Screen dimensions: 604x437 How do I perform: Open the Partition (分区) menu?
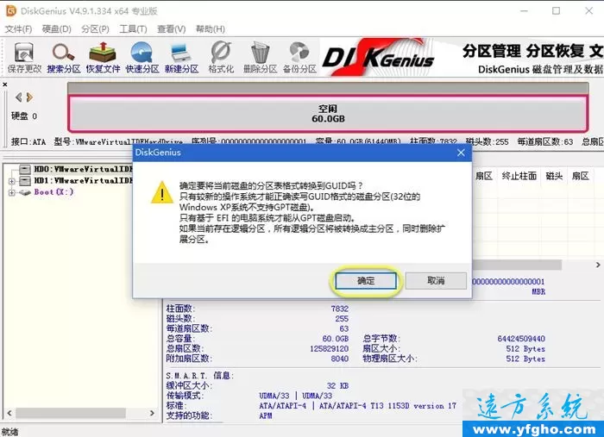click(95, 29)
